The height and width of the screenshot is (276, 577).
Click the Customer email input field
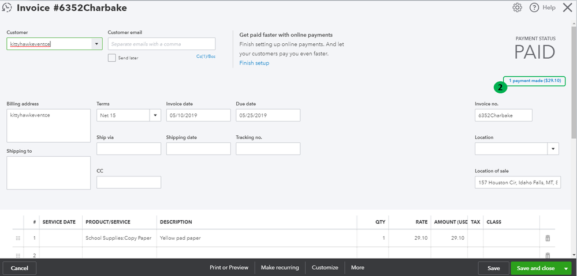point(162,44)
